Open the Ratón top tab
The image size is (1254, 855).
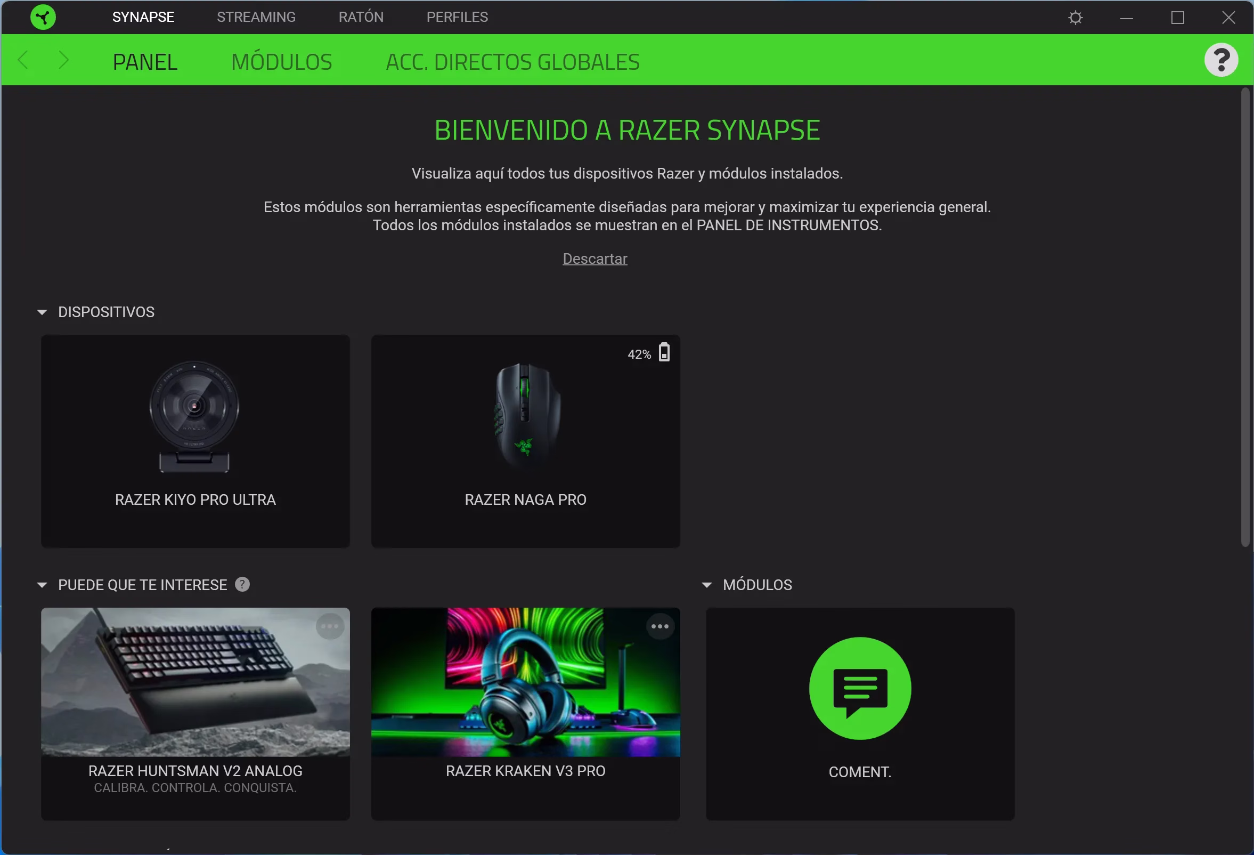point(361,17)
